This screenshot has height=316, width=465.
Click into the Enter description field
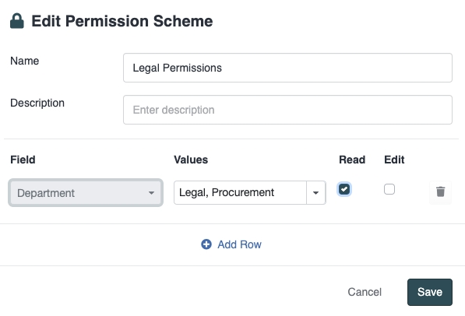coord(287,110)
